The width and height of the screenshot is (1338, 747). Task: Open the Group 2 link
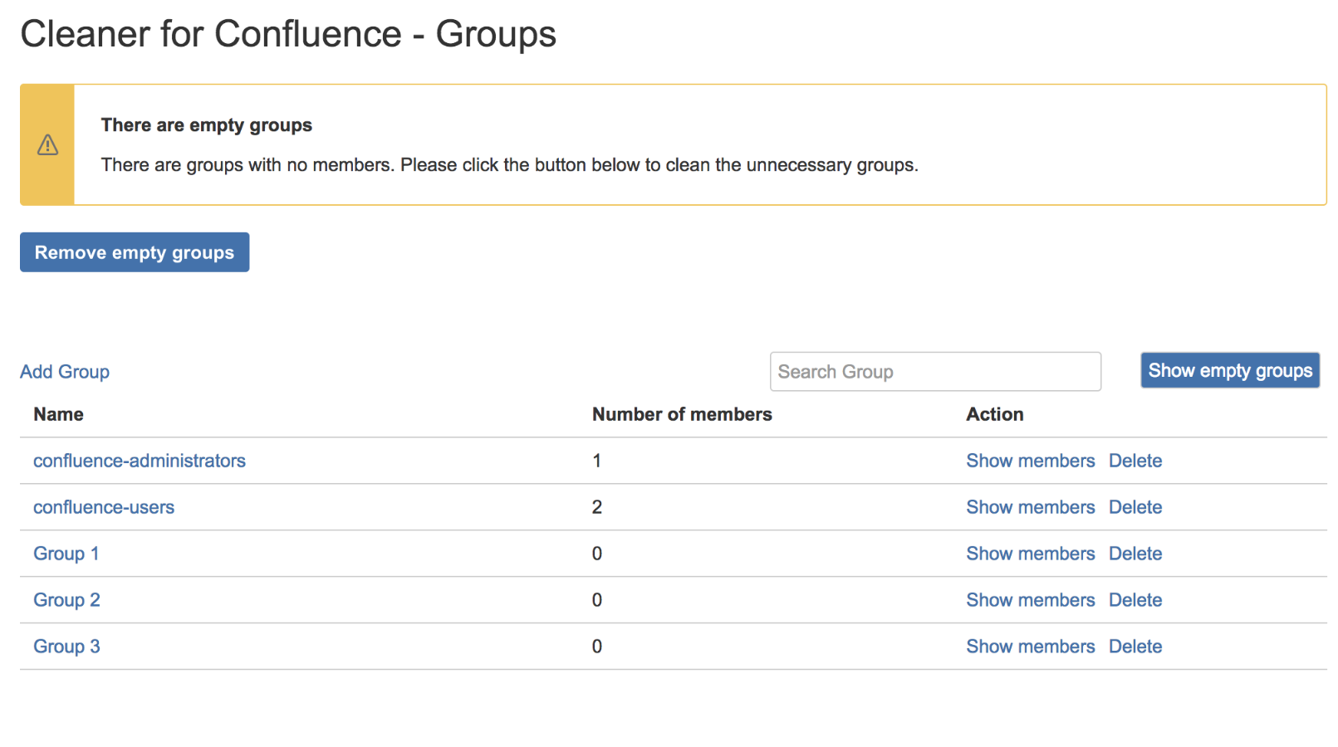click(66, 600)
